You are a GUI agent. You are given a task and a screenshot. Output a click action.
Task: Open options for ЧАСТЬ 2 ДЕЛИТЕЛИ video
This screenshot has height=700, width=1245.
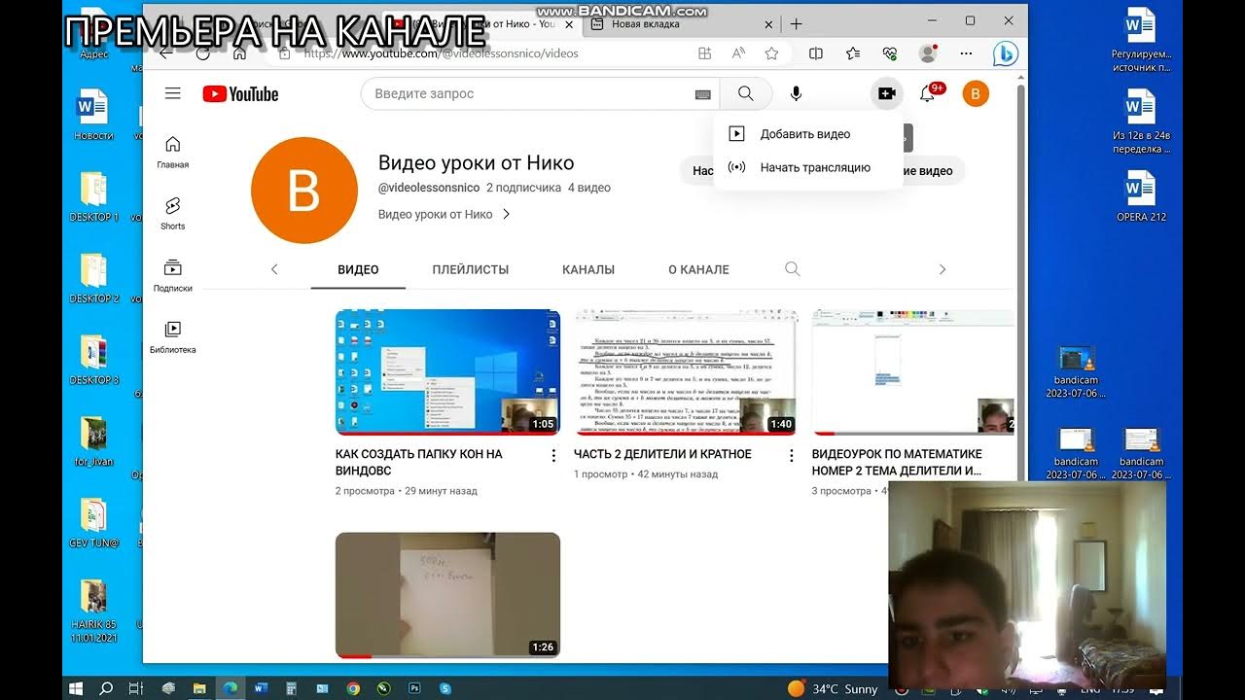pyautogui.click(x=792, y=455)
